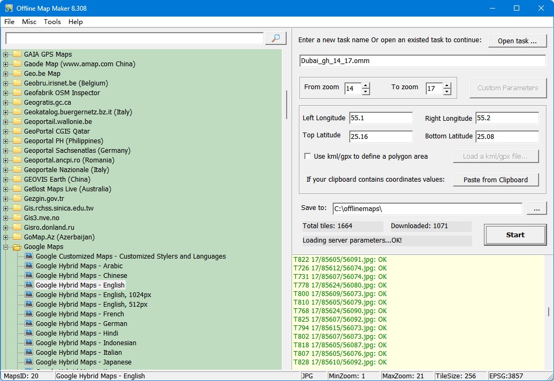554x381 pixels.
Task: Click map icon beside Google Customized Maps
Action: (29, 256)
